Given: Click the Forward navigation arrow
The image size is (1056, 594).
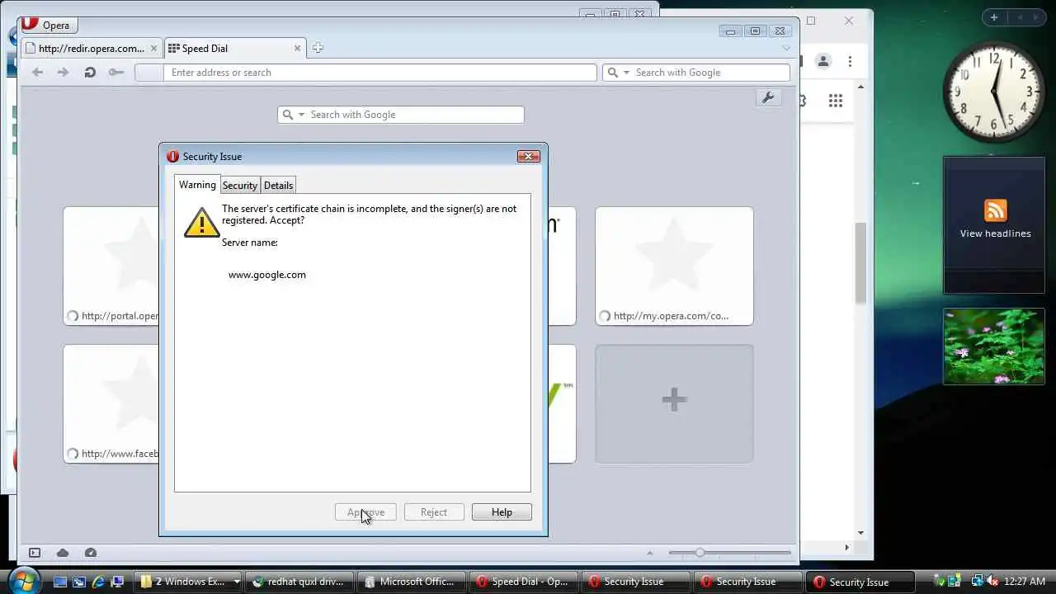Looking at the screenshot, I should coord(63,73).
